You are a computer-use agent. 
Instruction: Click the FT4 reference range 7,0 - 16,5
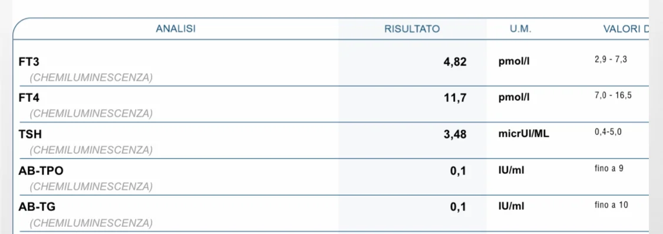(x=613, y=95)
